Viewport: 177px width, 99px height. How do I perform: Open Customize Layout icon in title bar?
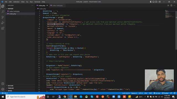click(x=160, y=2)
